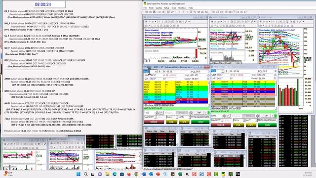Select INET tab in left montage
This screenshot has width=316, height=178.
click(157, 105)
